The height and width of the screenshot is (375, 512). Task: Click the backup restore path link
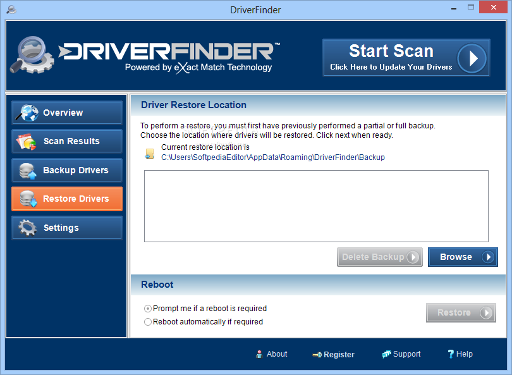coord(273,157)
